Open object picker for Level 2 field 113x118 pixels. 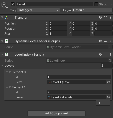pyautogui.click(x=108, y=97)
